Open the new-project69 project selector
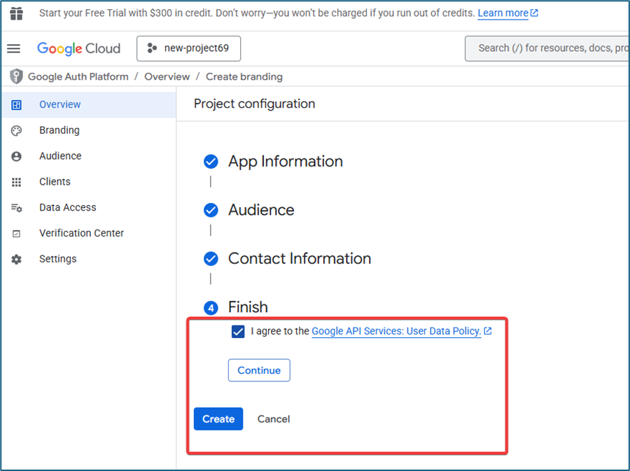Viewport: 630px width, 471px height. pos(188,48)
